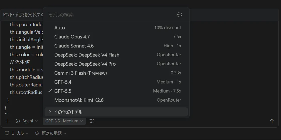Viewport: 281px width, 140px height.
Task: Click the plus icon to add context
Action: (x=7, y=121)
